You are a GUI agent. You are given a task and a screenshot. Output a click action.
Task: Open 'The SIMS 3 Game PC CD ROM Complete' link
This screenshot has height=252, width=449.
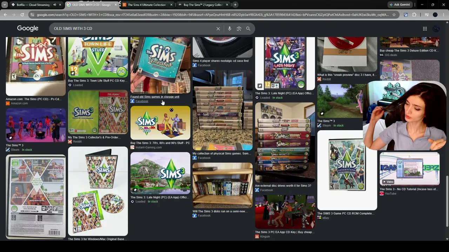pos(346,213)
